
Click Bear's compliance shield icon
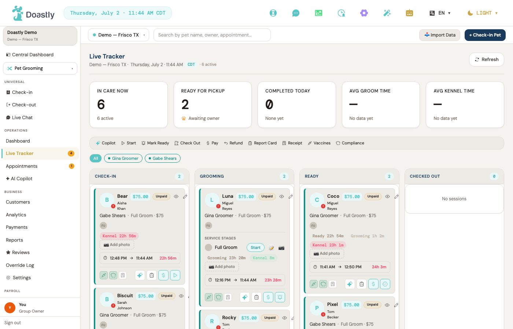pyautogui.click(x=113, y=275)
